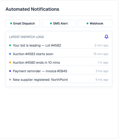Click the '5 hrs ago' timestamp
119x139 pixels.
coord(102,80)
